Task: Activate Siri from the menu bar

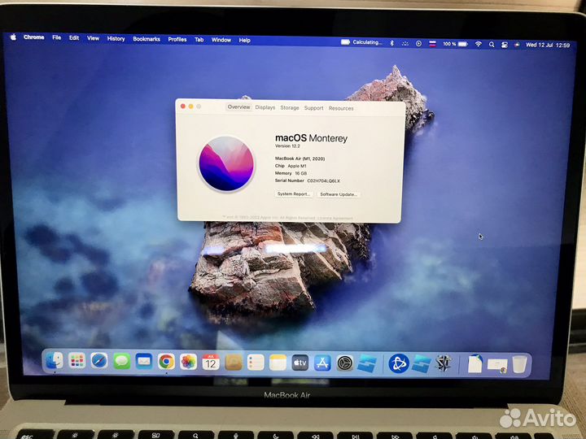Action: tap(517, 45)
